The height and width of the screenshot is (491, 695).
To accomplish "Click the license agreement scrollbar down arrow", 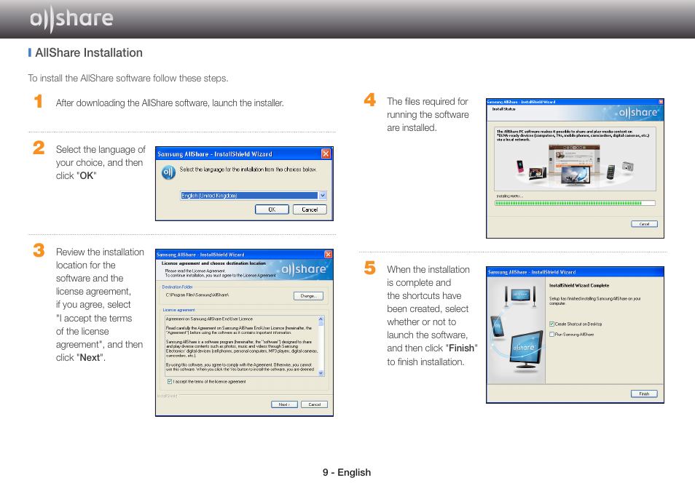I will [321, 372].
